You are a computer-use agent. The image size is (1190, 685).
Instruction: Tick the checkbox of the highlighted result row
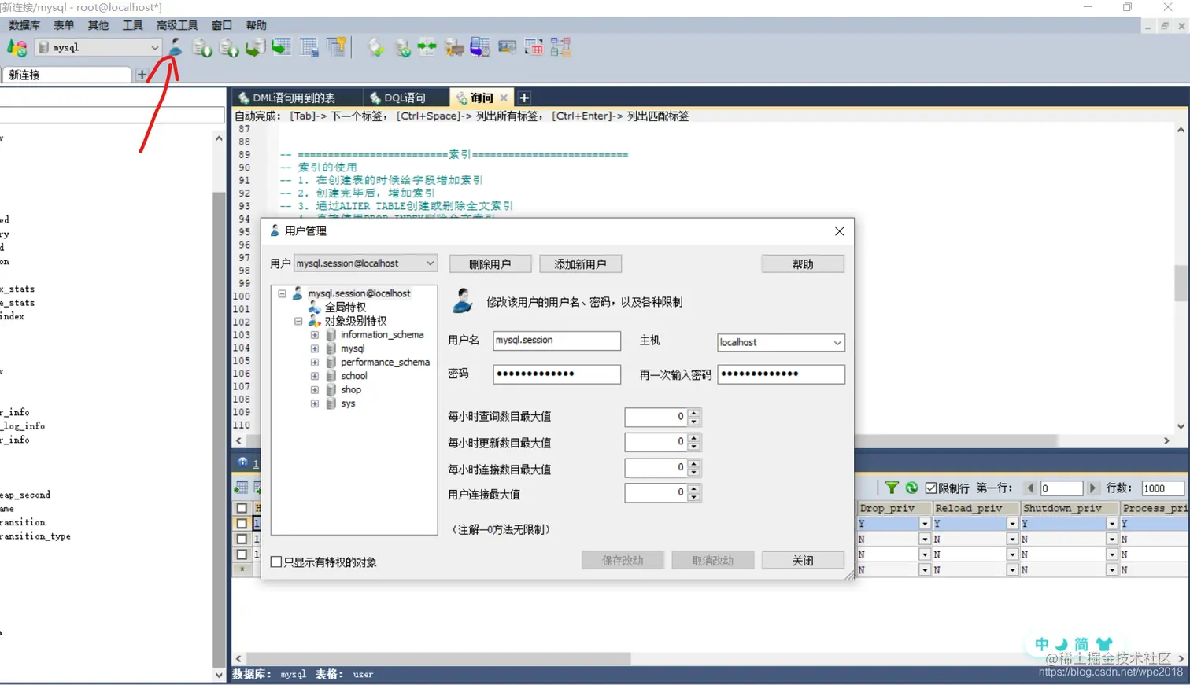pyautogui.click(x=242, y=524)
